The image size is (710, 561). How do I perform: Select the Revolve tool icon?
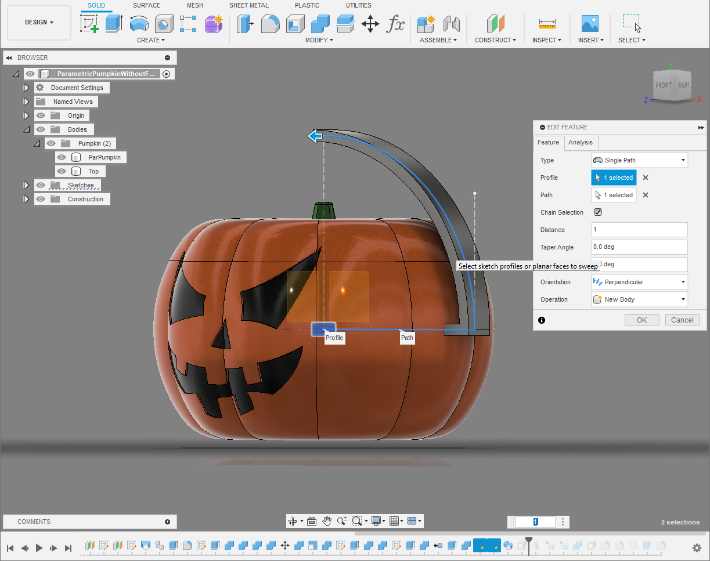tap(139, 24)
